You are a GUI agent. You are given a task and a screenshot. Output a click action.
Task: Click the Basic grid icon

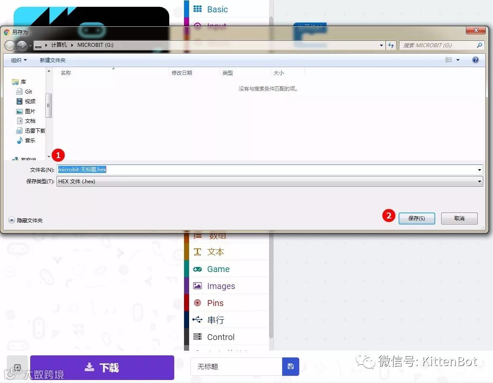[x=198, y=9]
